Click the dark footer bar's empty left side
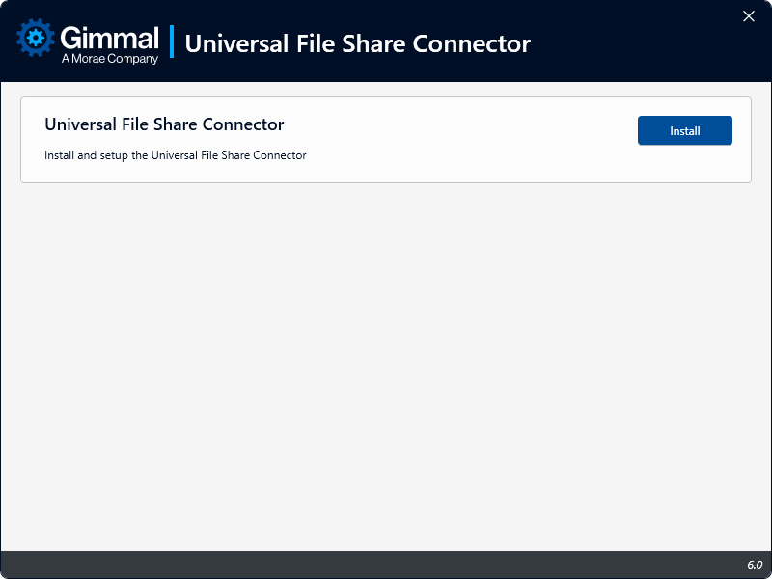The image size is (772, 579). [193, 565]
